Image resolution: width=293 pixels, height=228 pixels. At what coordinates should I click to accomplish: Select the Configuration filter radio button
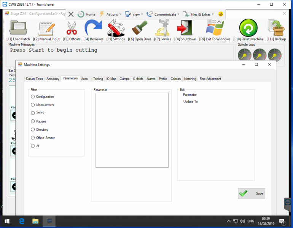[33, 97]
